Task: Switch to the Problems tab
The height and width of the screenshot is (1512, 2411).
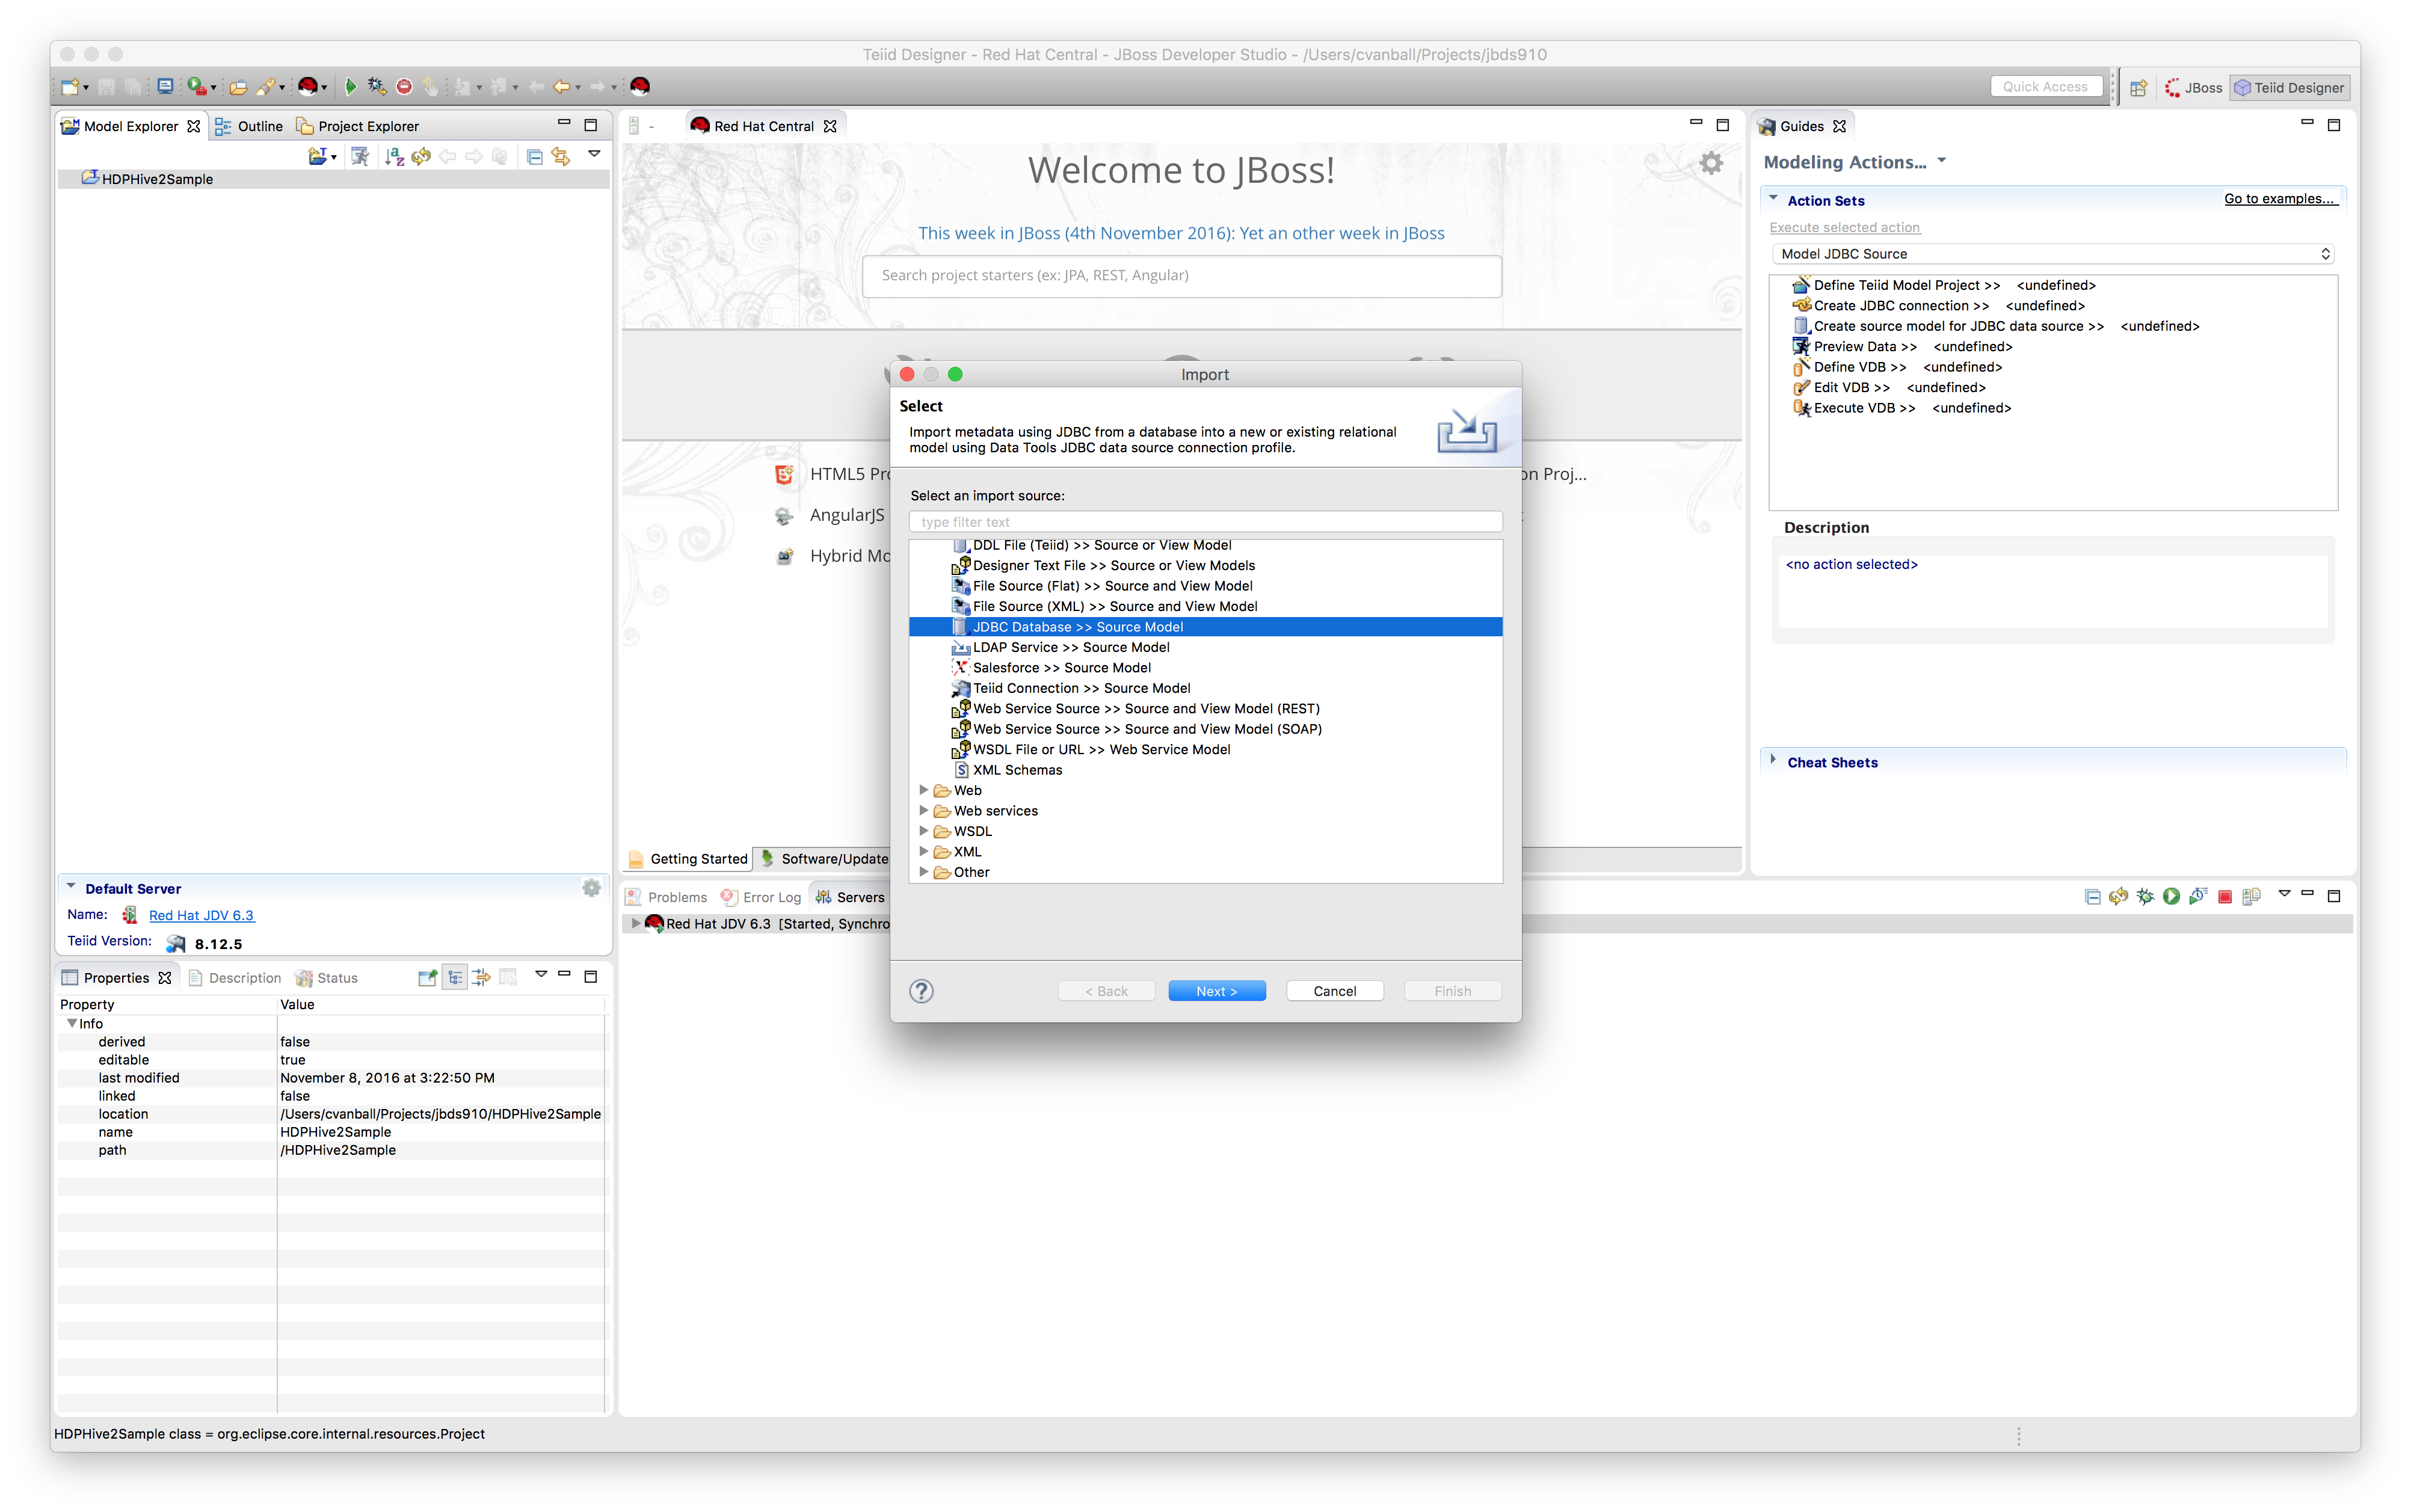Action: tap(666, 897)
